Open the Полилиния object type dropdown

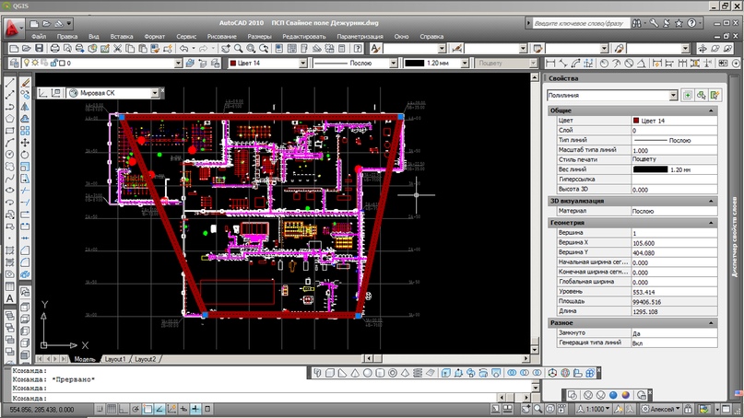point(612,95)
